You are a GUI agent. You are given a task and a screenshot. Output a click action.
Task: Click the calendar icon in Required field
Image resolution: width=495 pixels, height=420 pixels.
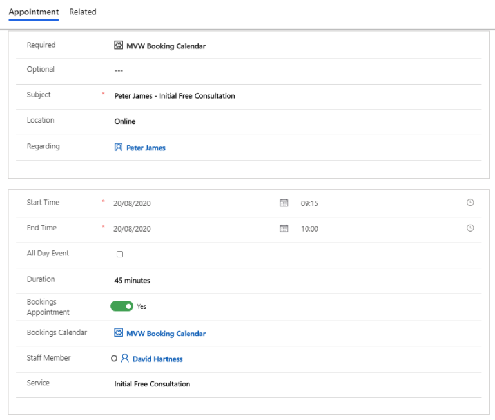click(x=119, y=45)
